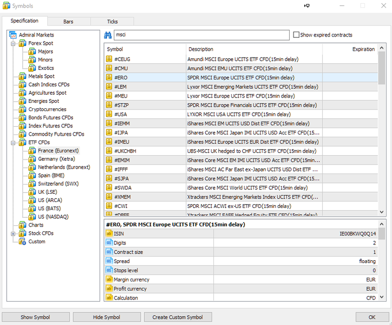Click the Show Symbol button
Viewport: 392px width, 325px height.
35,317
